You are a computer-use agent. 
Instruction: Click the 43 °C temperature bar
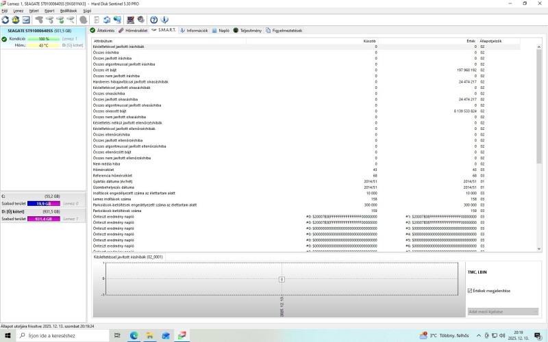coord(44,45)
